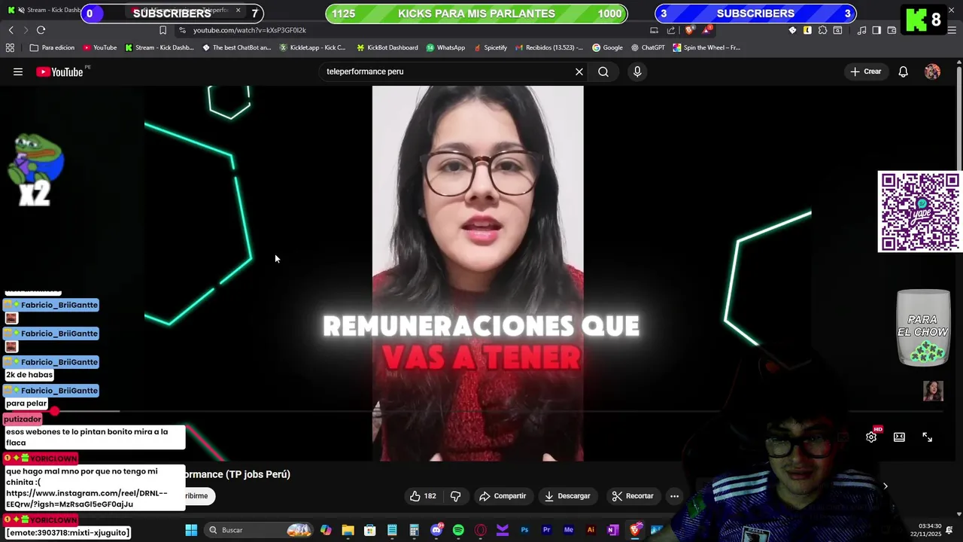Image resolution: width=963 pixels, height=542 pixels.
Task: Open 'Stream - Kick Dashb...' bookmark
Action: tap(159, 47)
